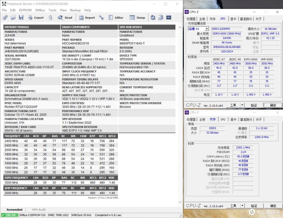Click the Export toolbar button
The width and height of the screenshot is (283, 218).
[36, 18]
